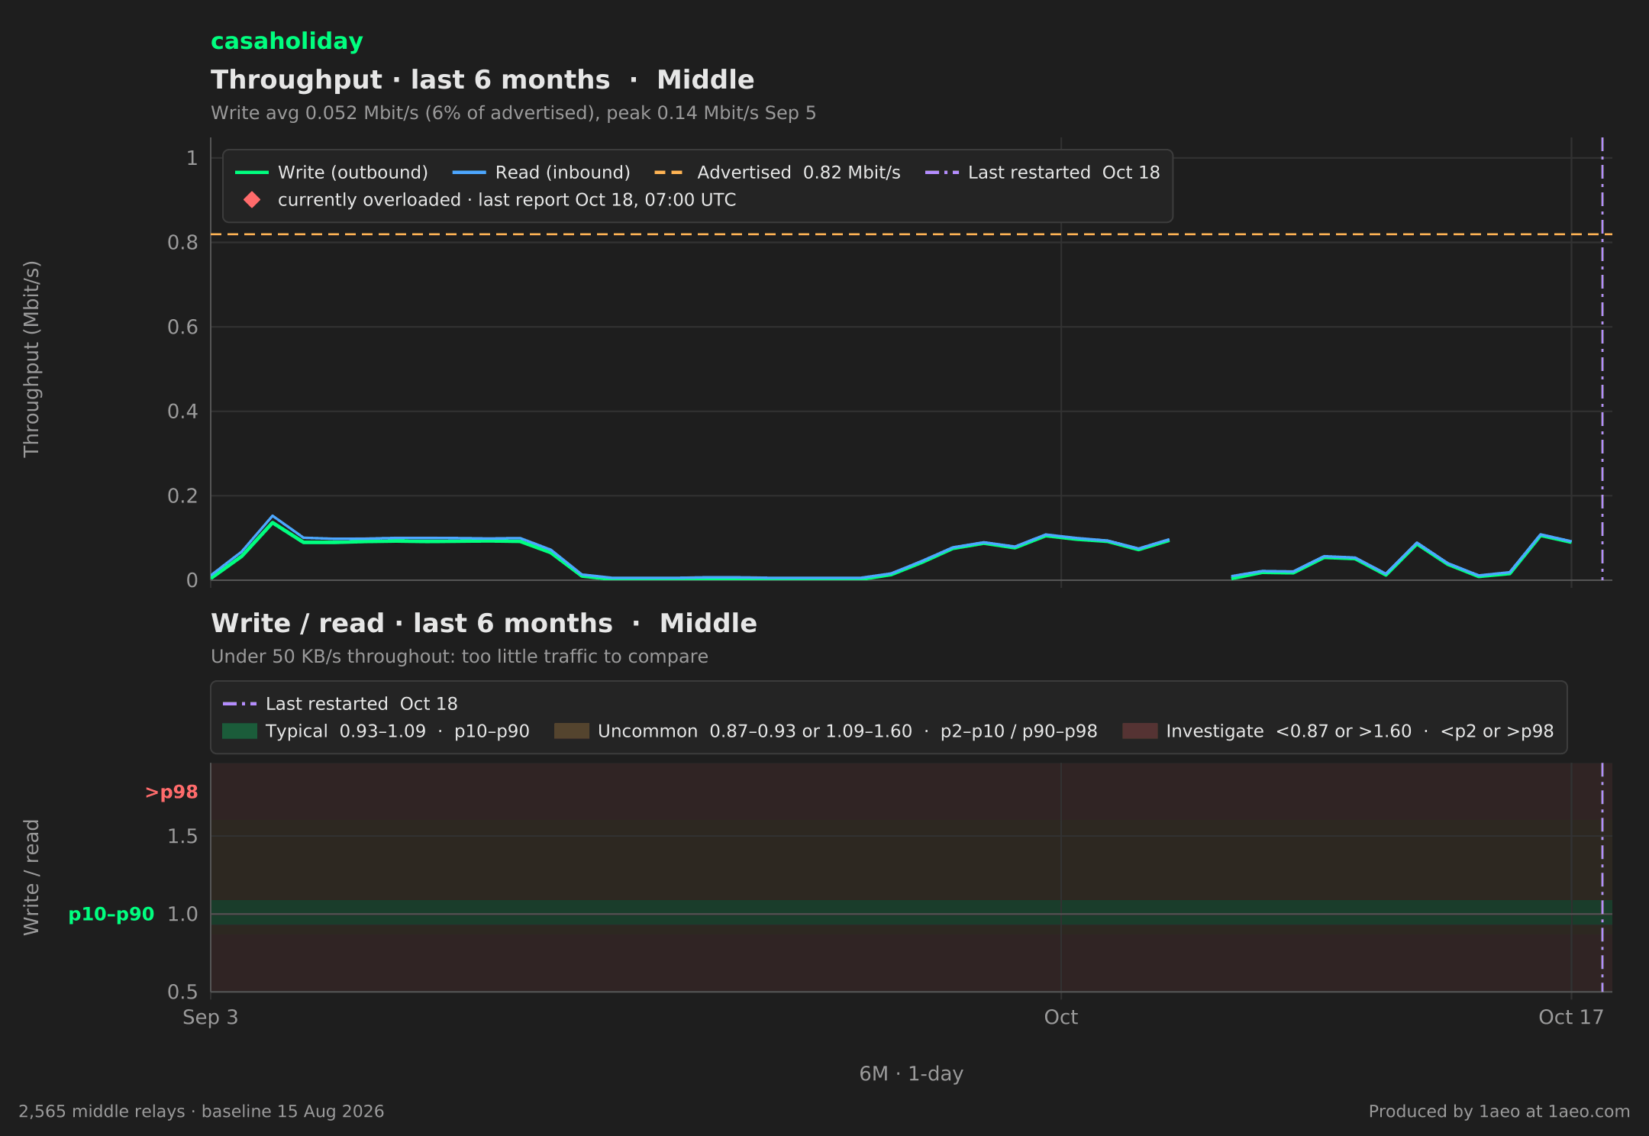Image resolution: width=1649 pixels, height=1136 pixels.
Task: Click the p10–p90 axis label
Action: click(x=111, y=915)
